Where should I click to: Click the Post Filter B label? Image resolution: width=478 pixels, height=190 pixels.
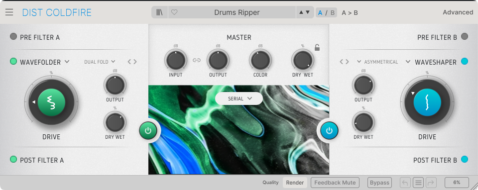pyautogui.click(x=435, y=160)
